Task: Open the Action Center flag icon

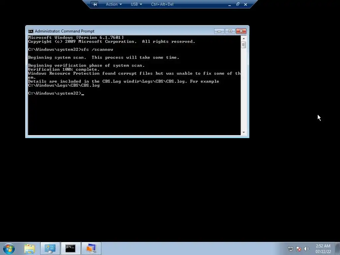Action: tap(298, 249)
